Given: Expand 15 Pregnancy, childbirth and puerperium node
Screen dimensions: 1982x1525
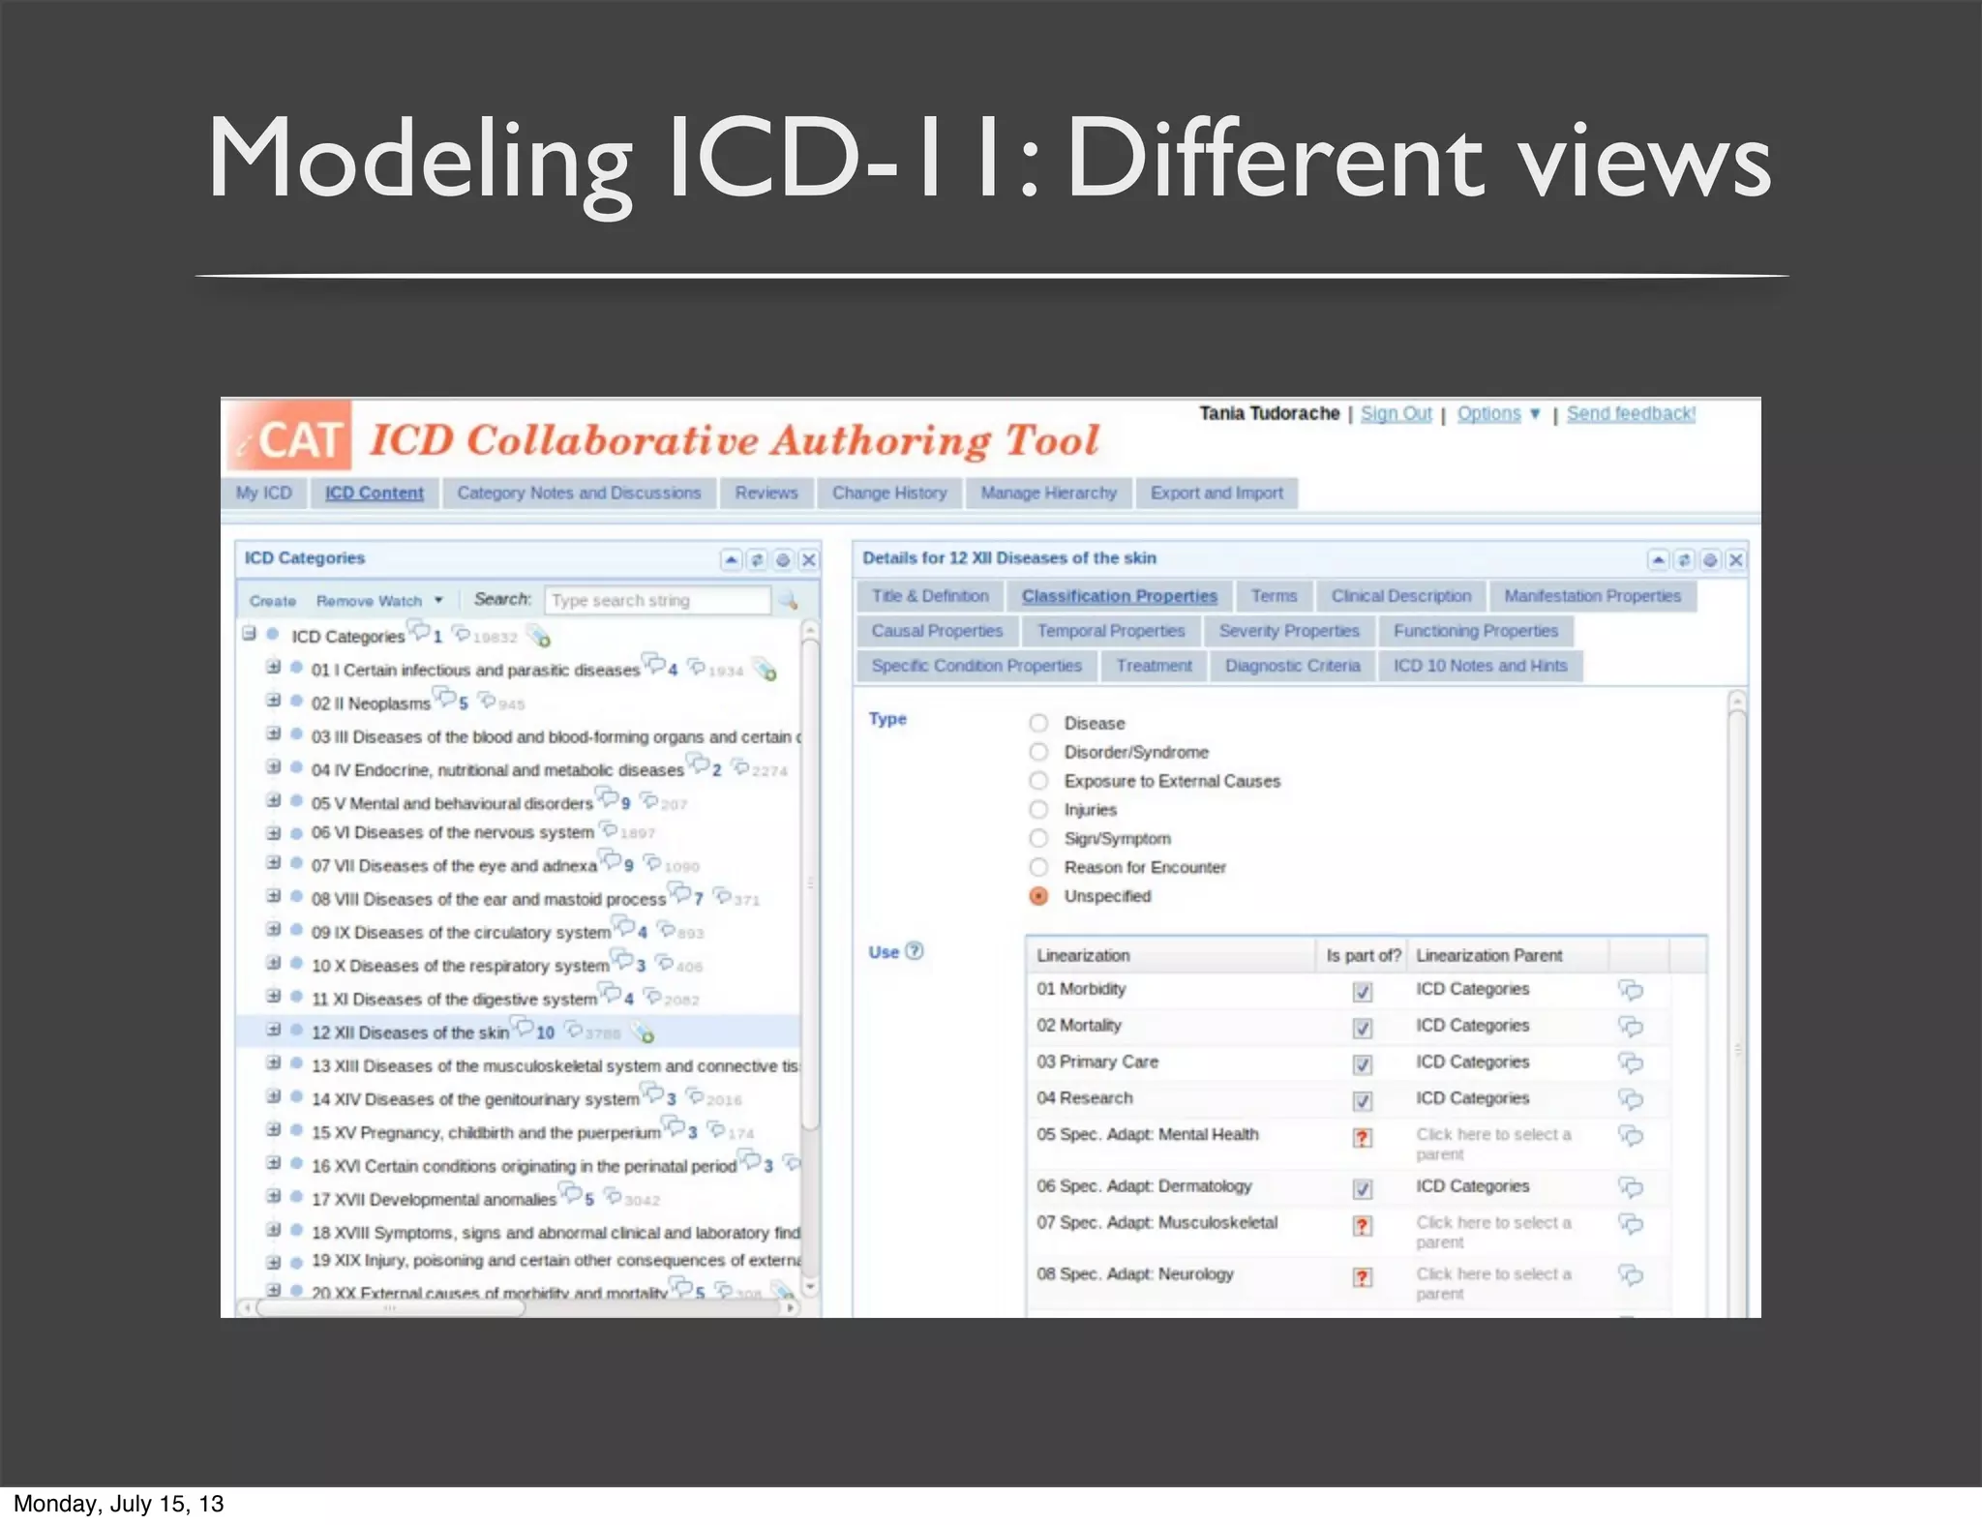Looking at the screenshot, I should point(274,1129).
